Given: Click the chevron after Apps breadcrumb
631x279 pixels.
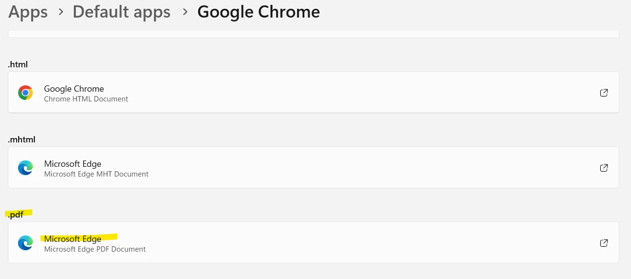Looking at the screenshot, I should pyautogui.click(x=61, y=12).
